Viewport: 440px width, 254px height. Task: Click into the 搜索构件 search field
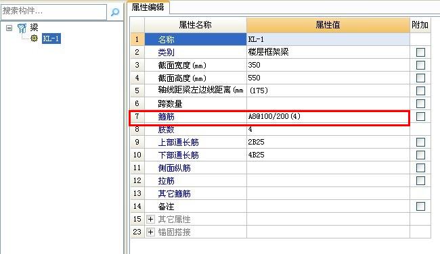click(x=54, y=11)
